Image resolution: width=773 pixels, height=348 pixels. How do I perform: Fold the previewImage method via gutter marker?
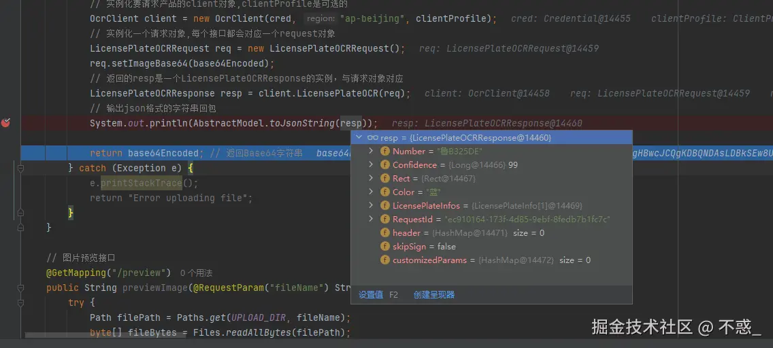coord(20,288)
